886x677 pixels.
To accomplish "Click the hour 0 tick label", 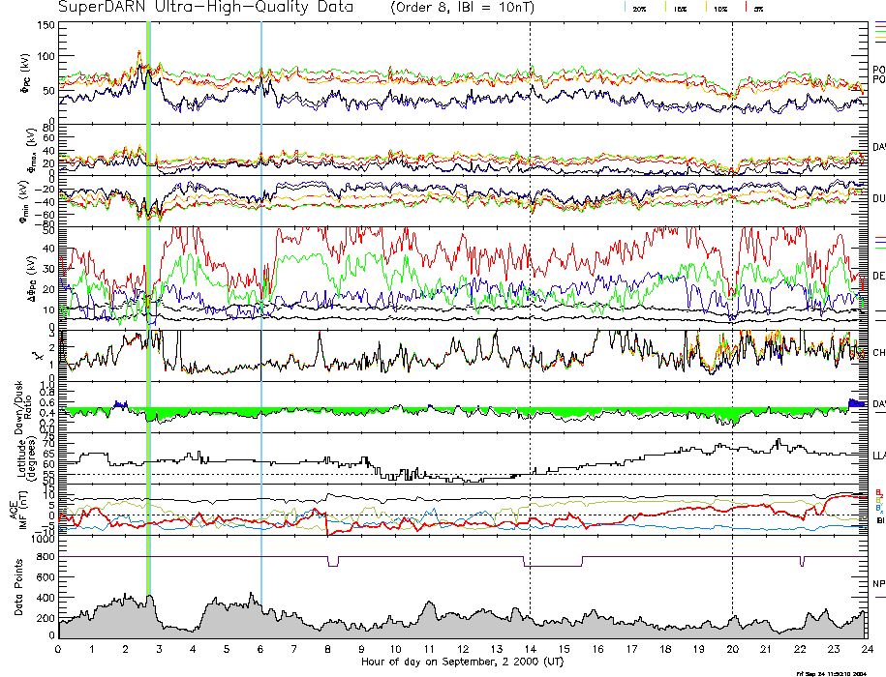I will coord(59,649).
